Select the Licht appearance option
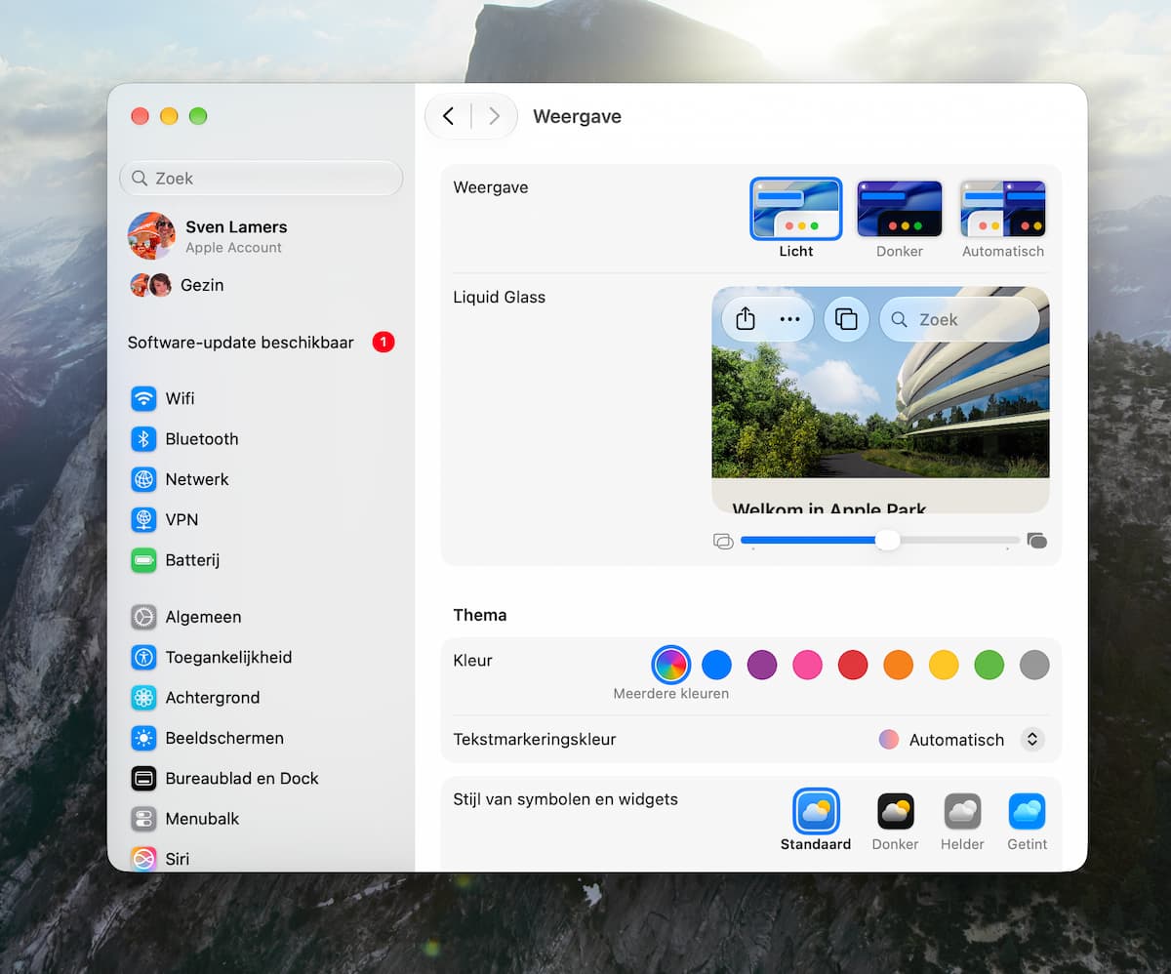 click(796, 219)
